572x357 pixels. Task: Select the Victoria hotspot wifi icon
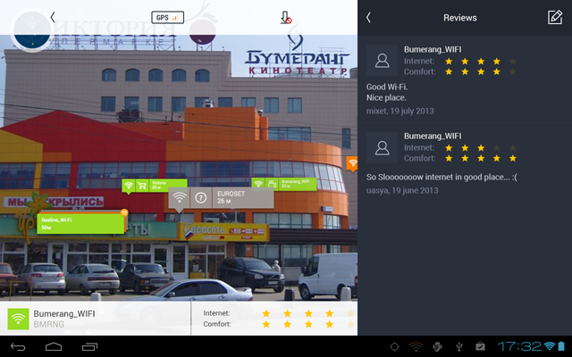pos(129,186)
